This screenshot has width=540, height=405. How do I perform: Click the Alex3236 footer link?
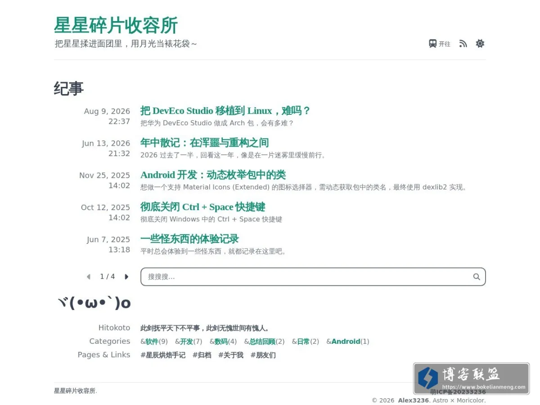tap(413, 400)
